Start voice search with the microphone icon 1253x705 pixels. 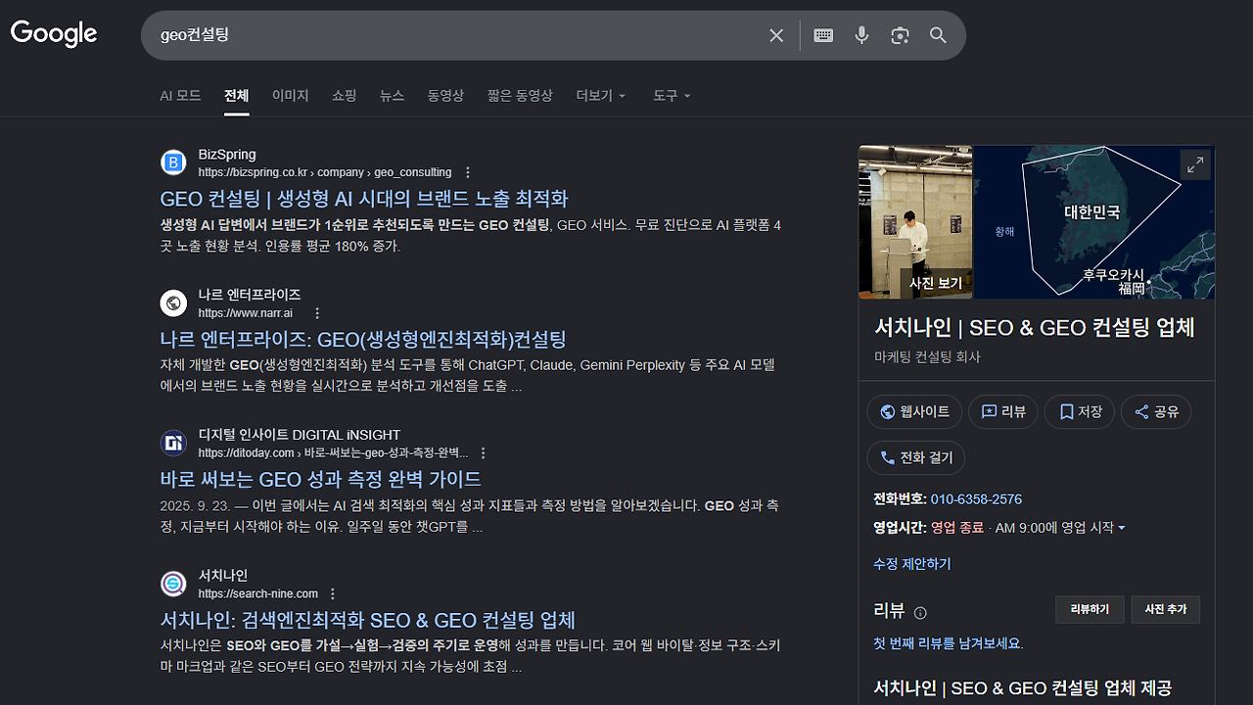(860, 35)
